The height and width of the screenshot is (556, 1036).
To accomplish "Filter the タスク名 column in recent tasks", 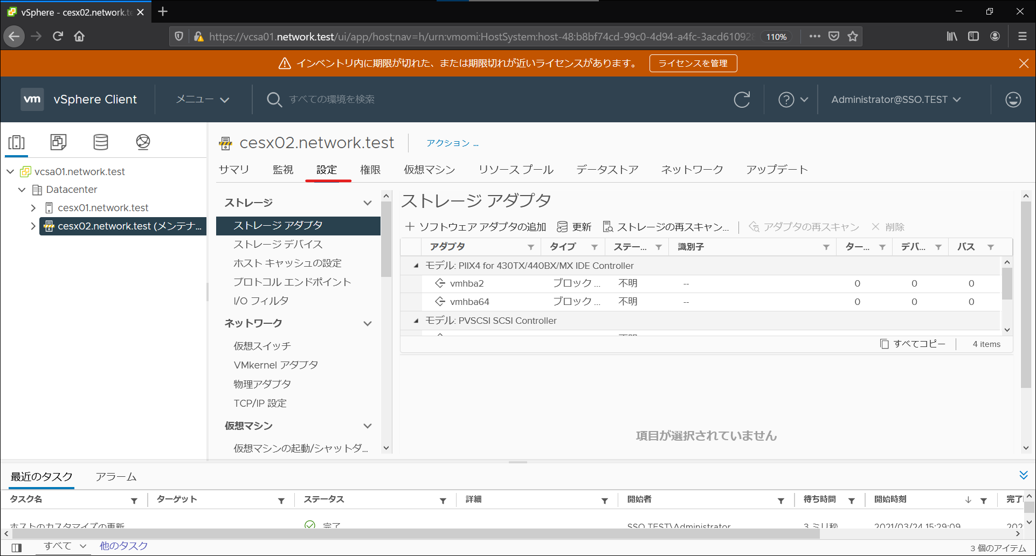I will coord(134,501).
